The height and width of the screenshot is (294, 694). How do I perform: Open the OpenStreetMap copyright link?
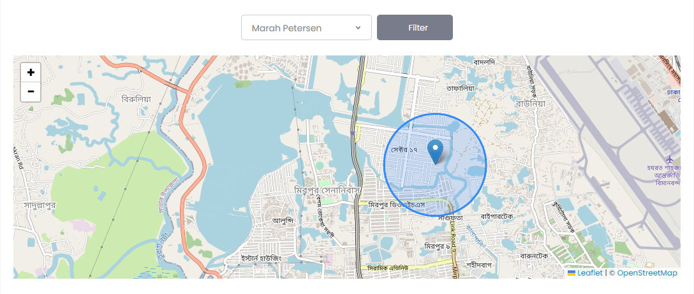click(x=647, y=273)
